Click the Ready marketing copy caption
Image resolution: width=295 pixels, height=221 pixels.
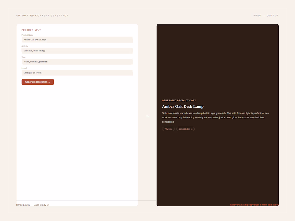click(254, 205)
